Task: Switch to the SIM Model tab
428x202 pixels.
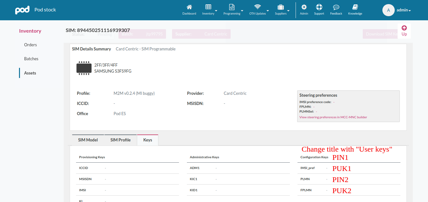Action: [x=88, y=140]
